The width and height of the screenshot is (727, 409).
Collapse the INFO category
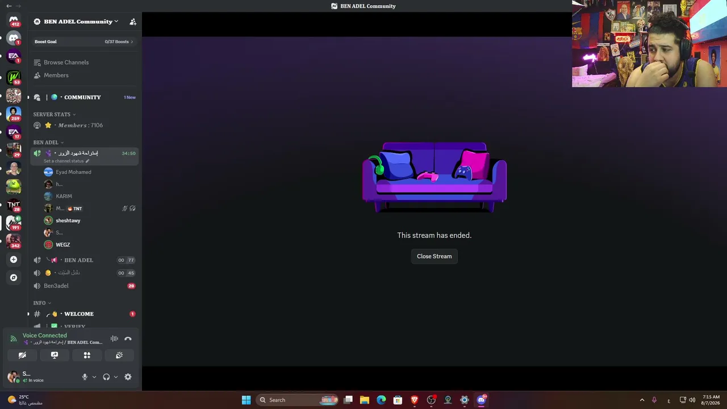pos(42,303)
